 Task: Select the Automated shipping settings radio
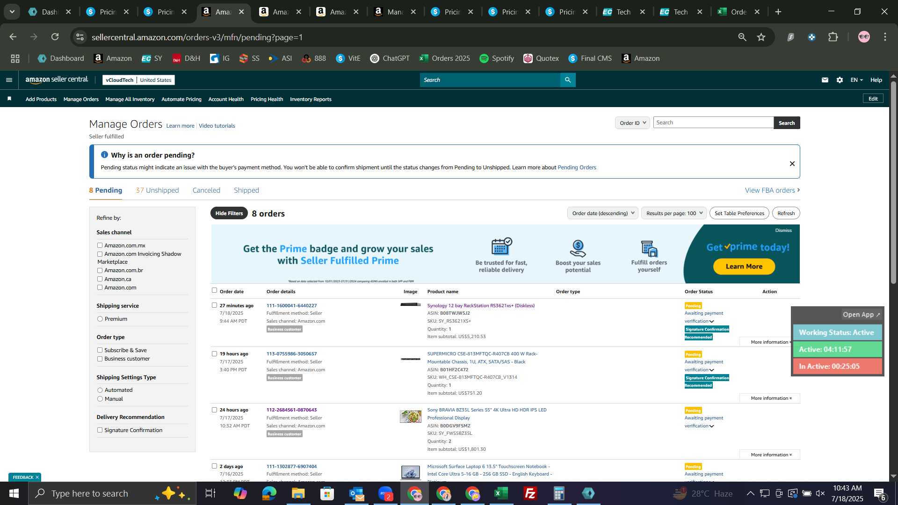[100, 390]
